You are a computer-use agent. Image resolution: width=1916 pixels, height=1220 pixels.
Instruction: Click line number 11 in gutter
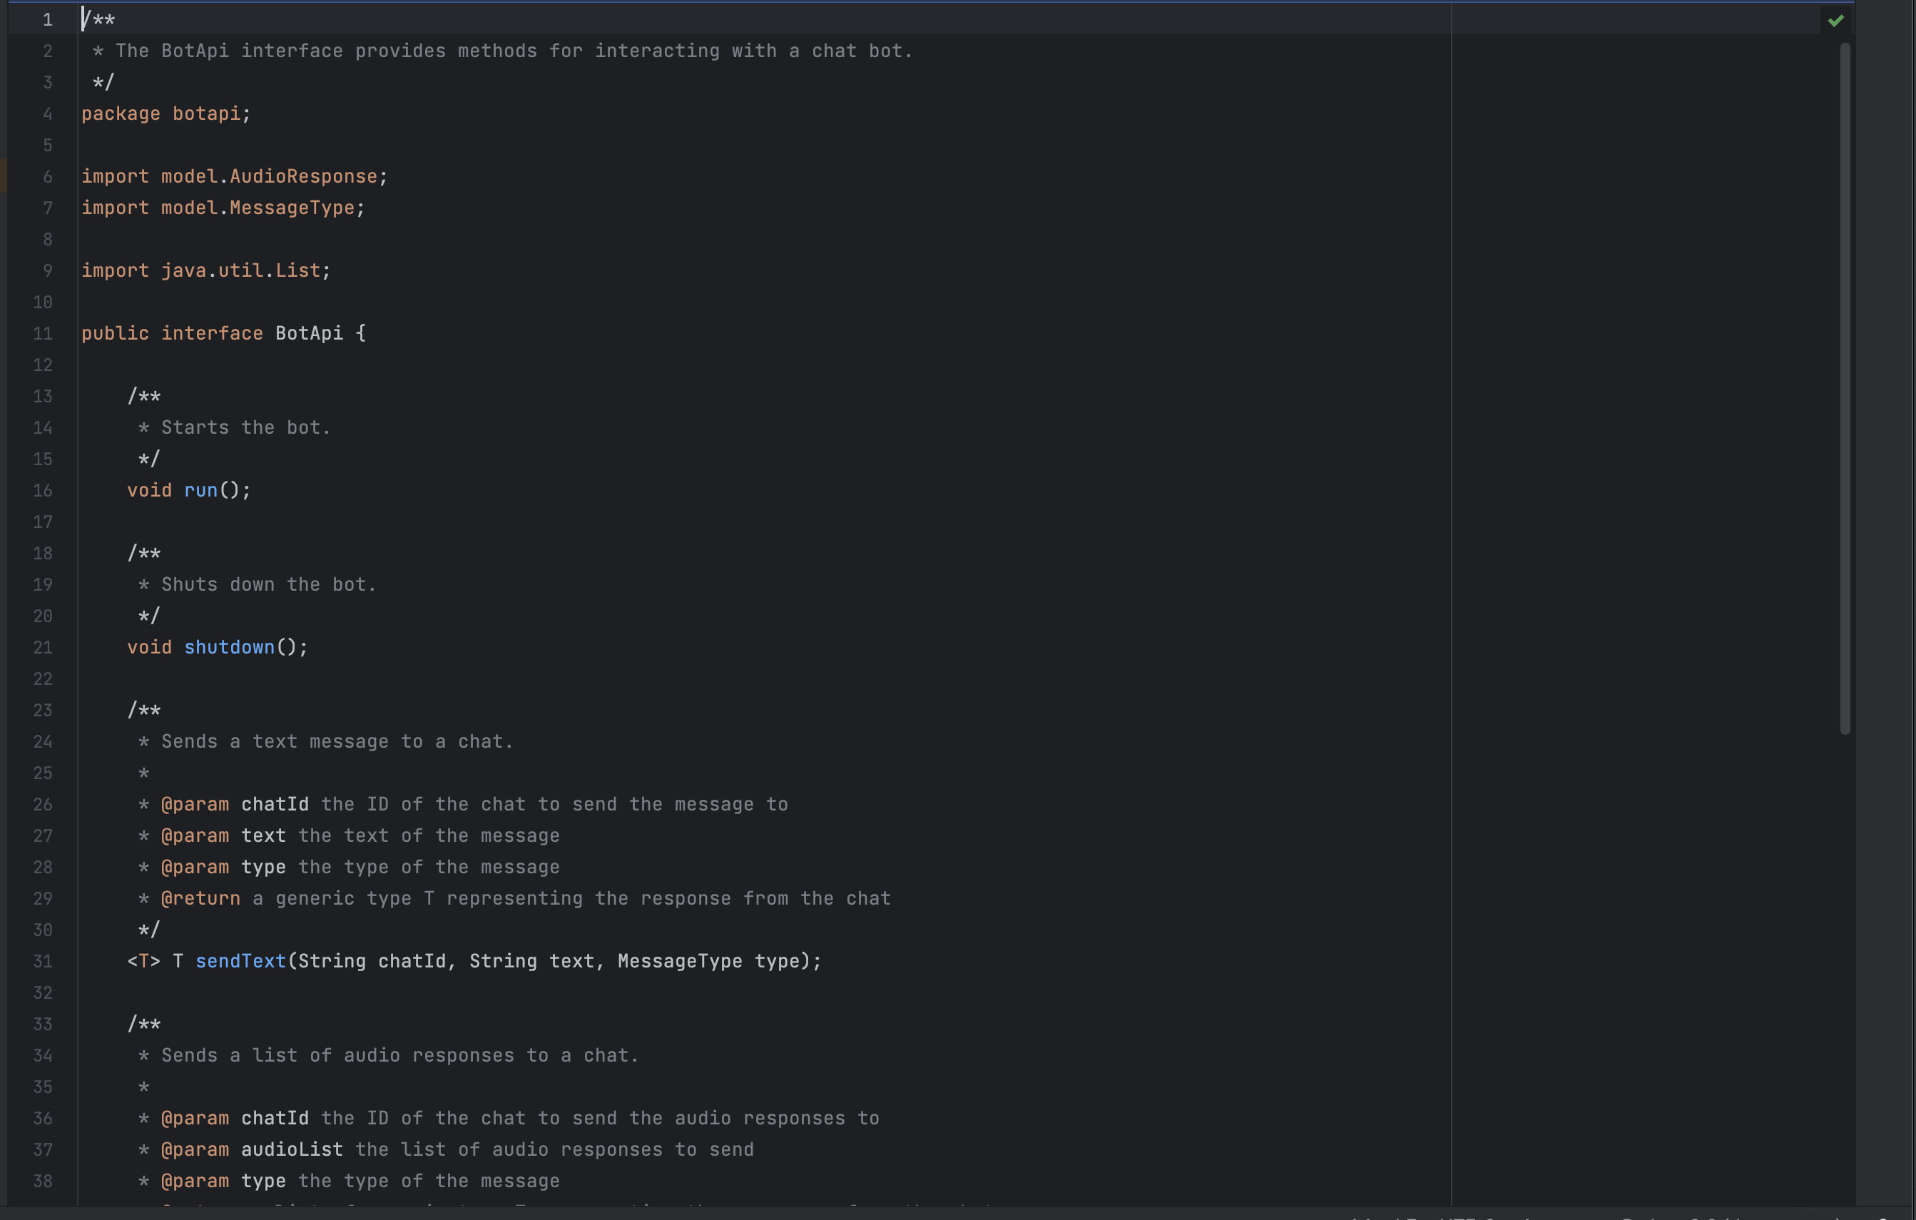tap(43, 333)
